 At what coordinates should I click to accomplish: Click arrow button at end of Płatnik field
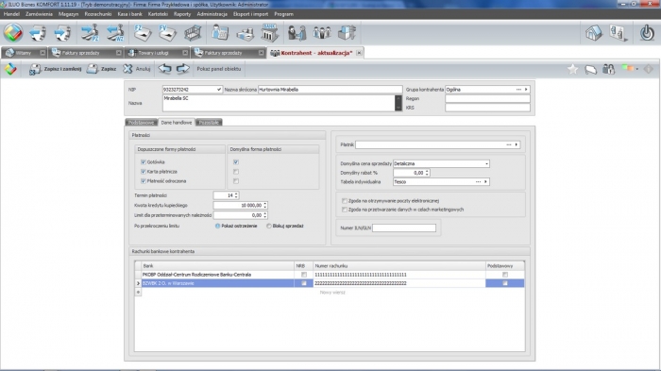tap(517, 144)
